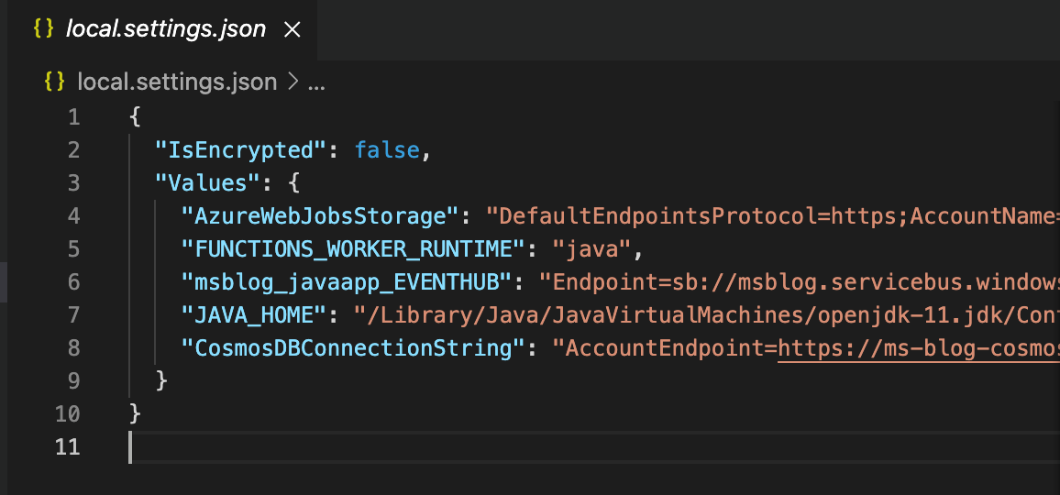Select the local.settings.json editor tab
Image resolution: width=1060 pixels, height=495 pixels.
pyautogui.click(x=159, y=29)
